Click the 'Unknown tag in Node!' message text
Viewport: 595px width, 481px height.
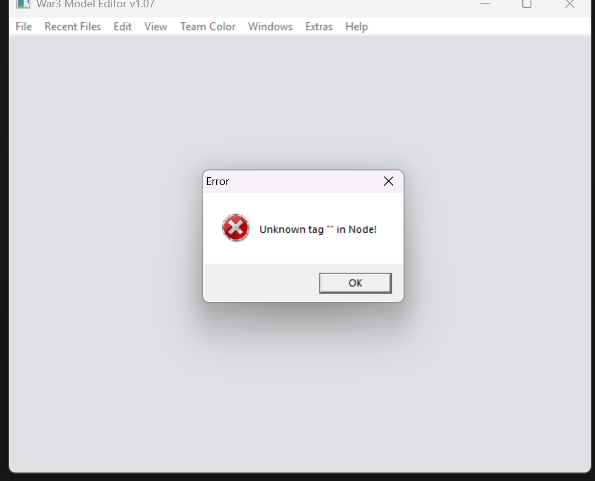(317, 229)
